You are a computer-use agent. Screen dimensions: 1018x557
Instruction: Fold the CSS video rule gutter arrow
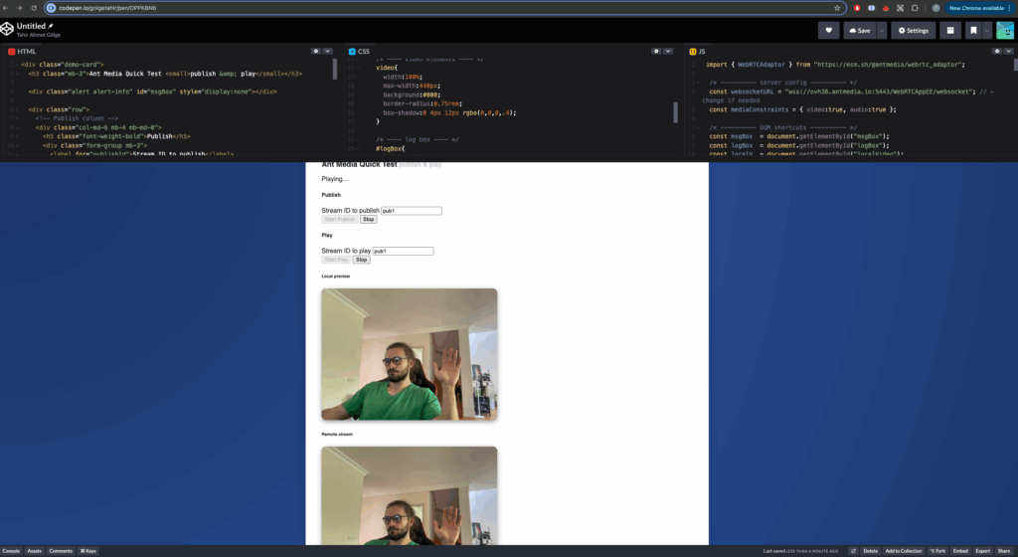(357, 68)
